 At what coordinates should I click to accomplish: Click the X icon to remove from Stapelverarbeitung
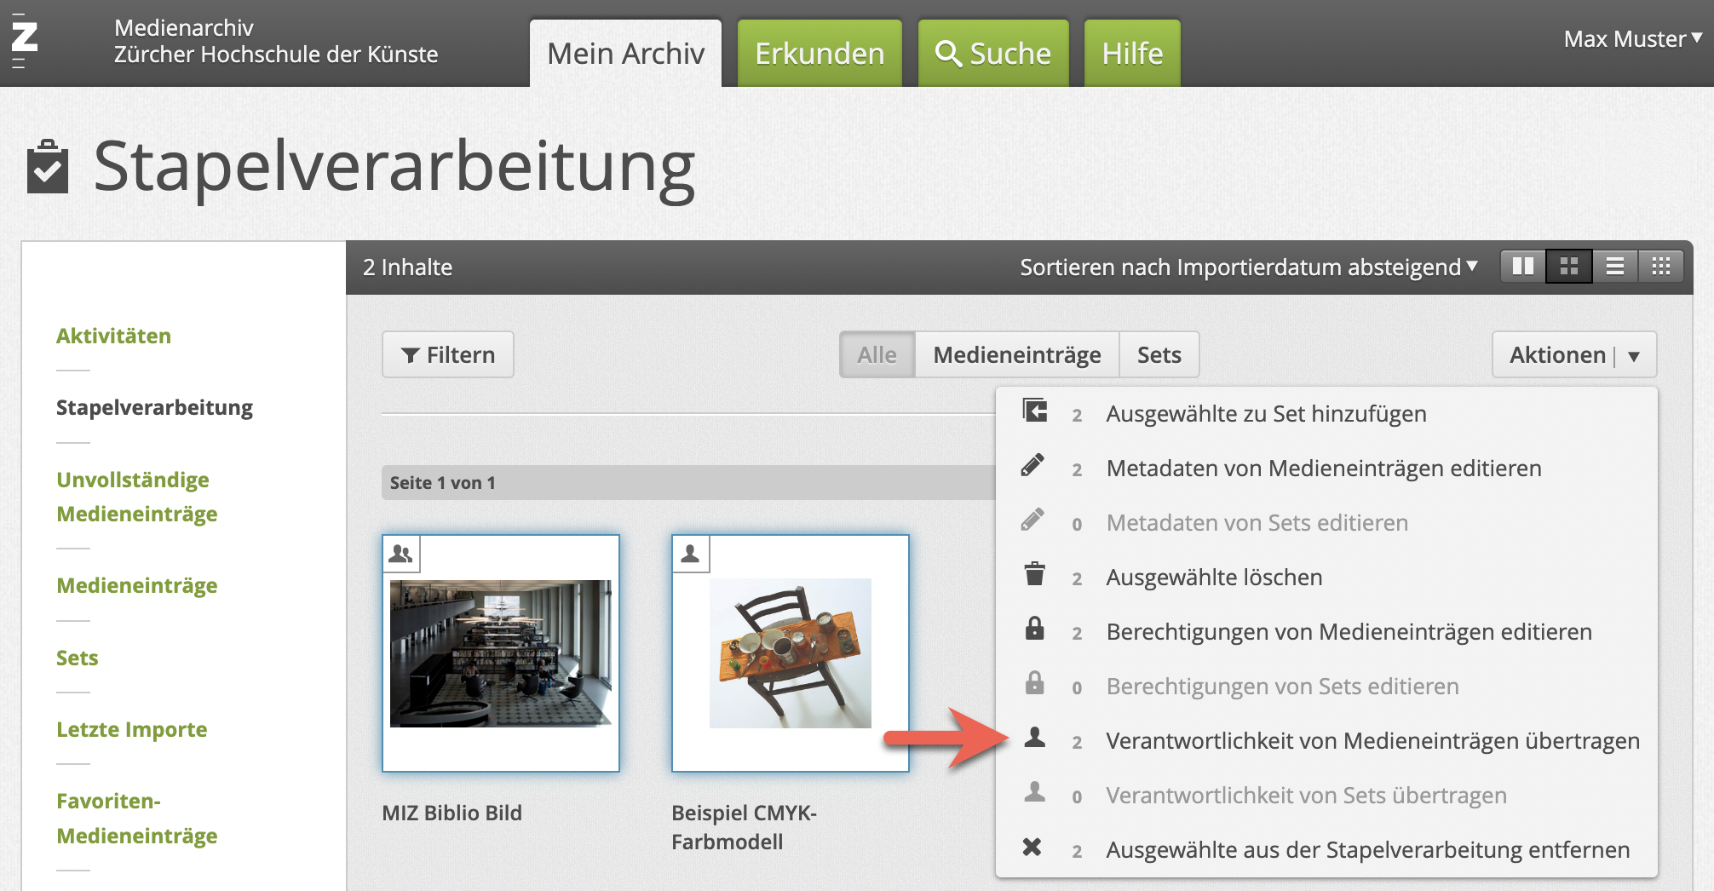[1032, 848]
